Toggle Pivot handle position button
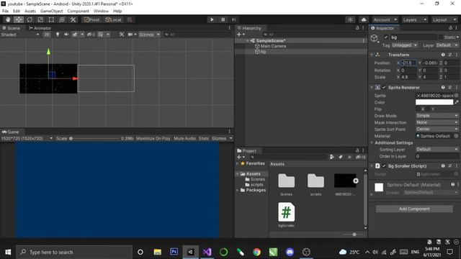The height and width of the screenshot is (259, 461). pos(92,19)
